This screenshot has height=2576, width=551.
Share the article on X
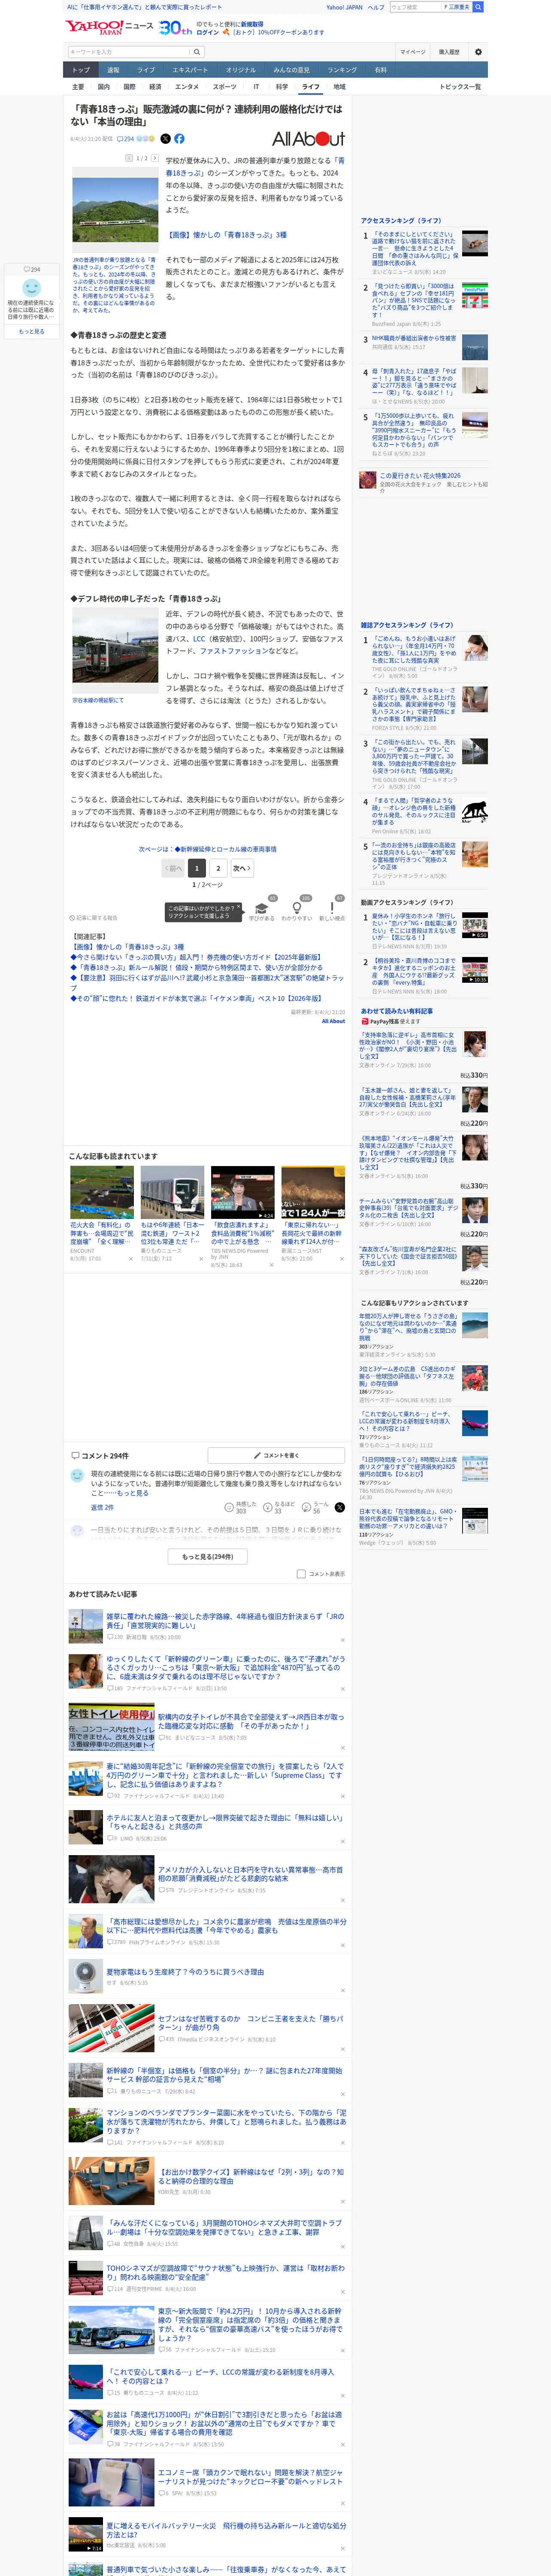pos(166,139)
